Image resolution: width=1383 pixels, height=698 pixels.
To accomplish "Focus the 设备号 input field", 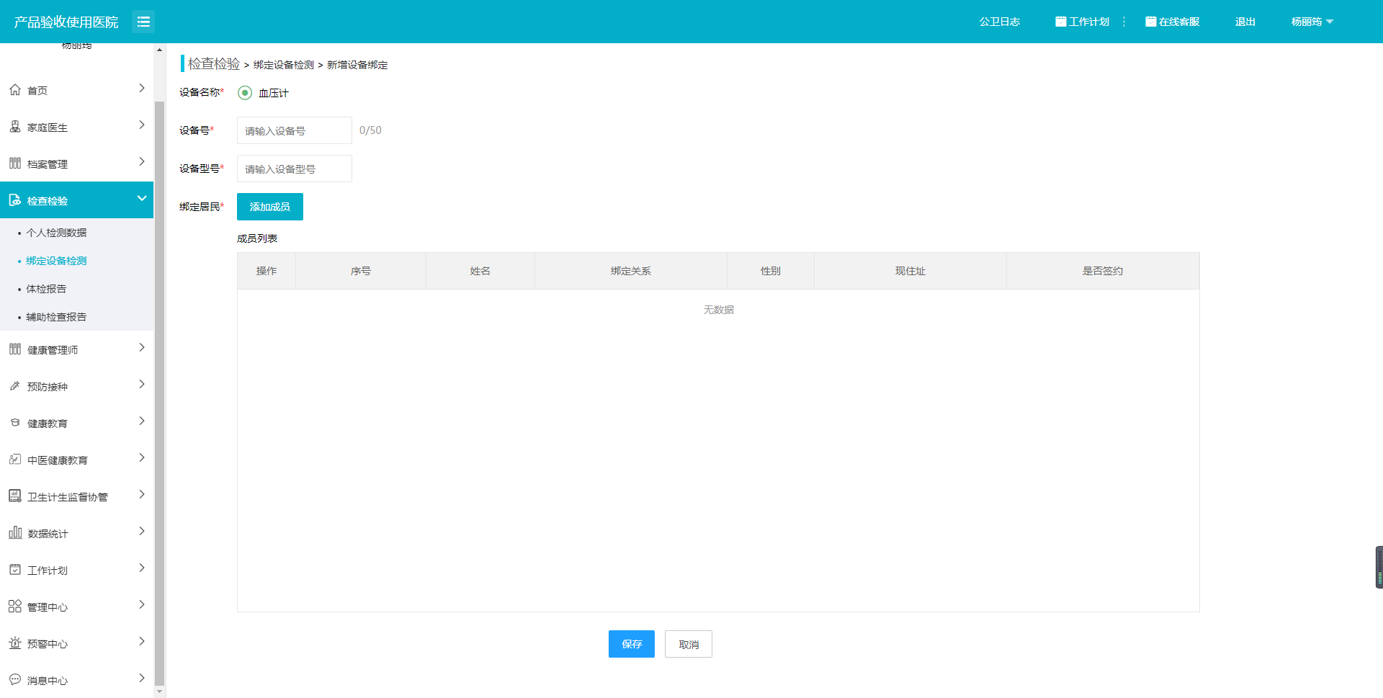I will (x=295, y=130).
